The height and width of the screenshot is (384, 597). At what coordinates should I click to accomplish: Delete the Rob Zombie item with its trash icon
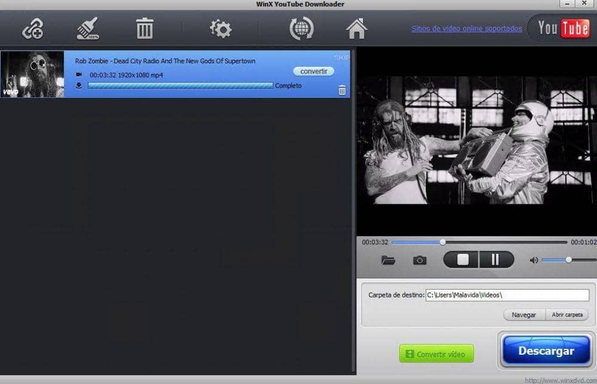click(342, 90)
